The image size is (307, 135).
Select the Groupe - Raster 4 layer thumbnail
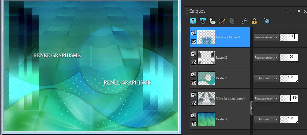[x=206, y=37]
